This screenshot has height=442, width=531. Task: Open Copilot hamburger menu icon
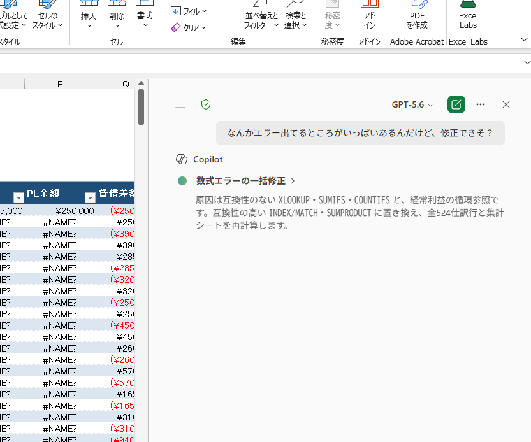[x=180, y=104]
